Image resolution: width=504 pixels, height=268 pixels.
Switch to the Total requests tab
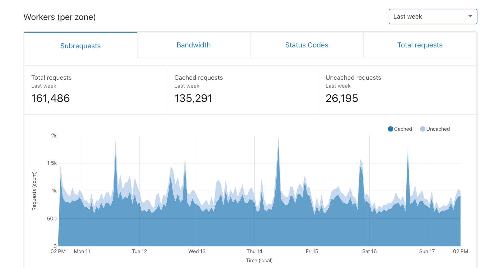coord(420,45)
